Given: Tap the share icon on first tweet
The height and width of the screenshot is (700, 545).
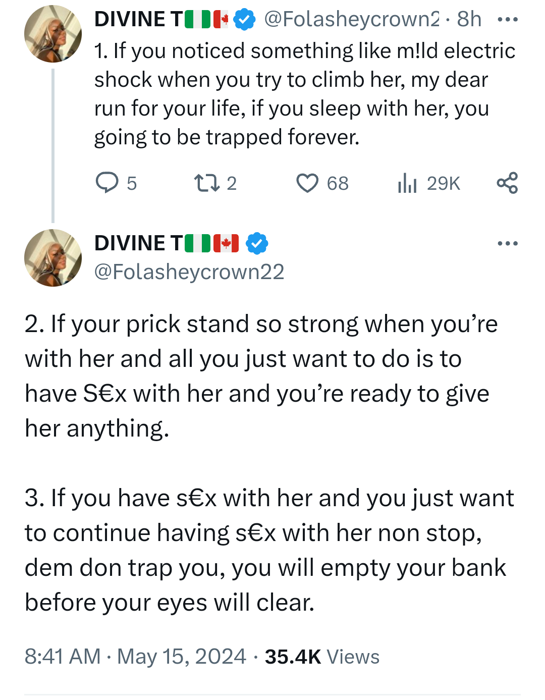Looking at the screenshot, I should coord(507,183).
